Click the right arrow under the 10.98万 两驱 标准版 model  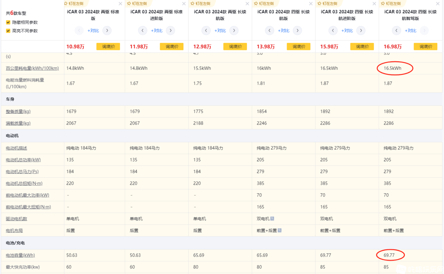click(x=107, y=31)
